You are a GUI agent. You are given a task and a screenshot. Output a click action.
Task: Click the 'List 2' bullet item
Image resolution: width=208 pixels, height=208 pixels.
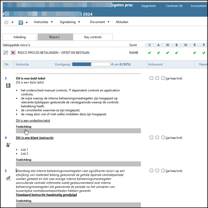[x=24, y=154]
